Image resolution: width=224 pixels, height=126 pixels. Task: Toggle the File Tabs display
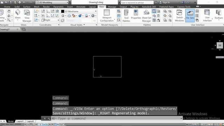[x=190, y=15]
